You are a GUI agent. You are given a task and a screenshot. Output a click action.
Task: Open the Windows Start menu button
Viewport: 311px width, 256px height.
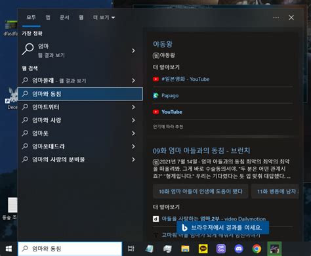9,249
